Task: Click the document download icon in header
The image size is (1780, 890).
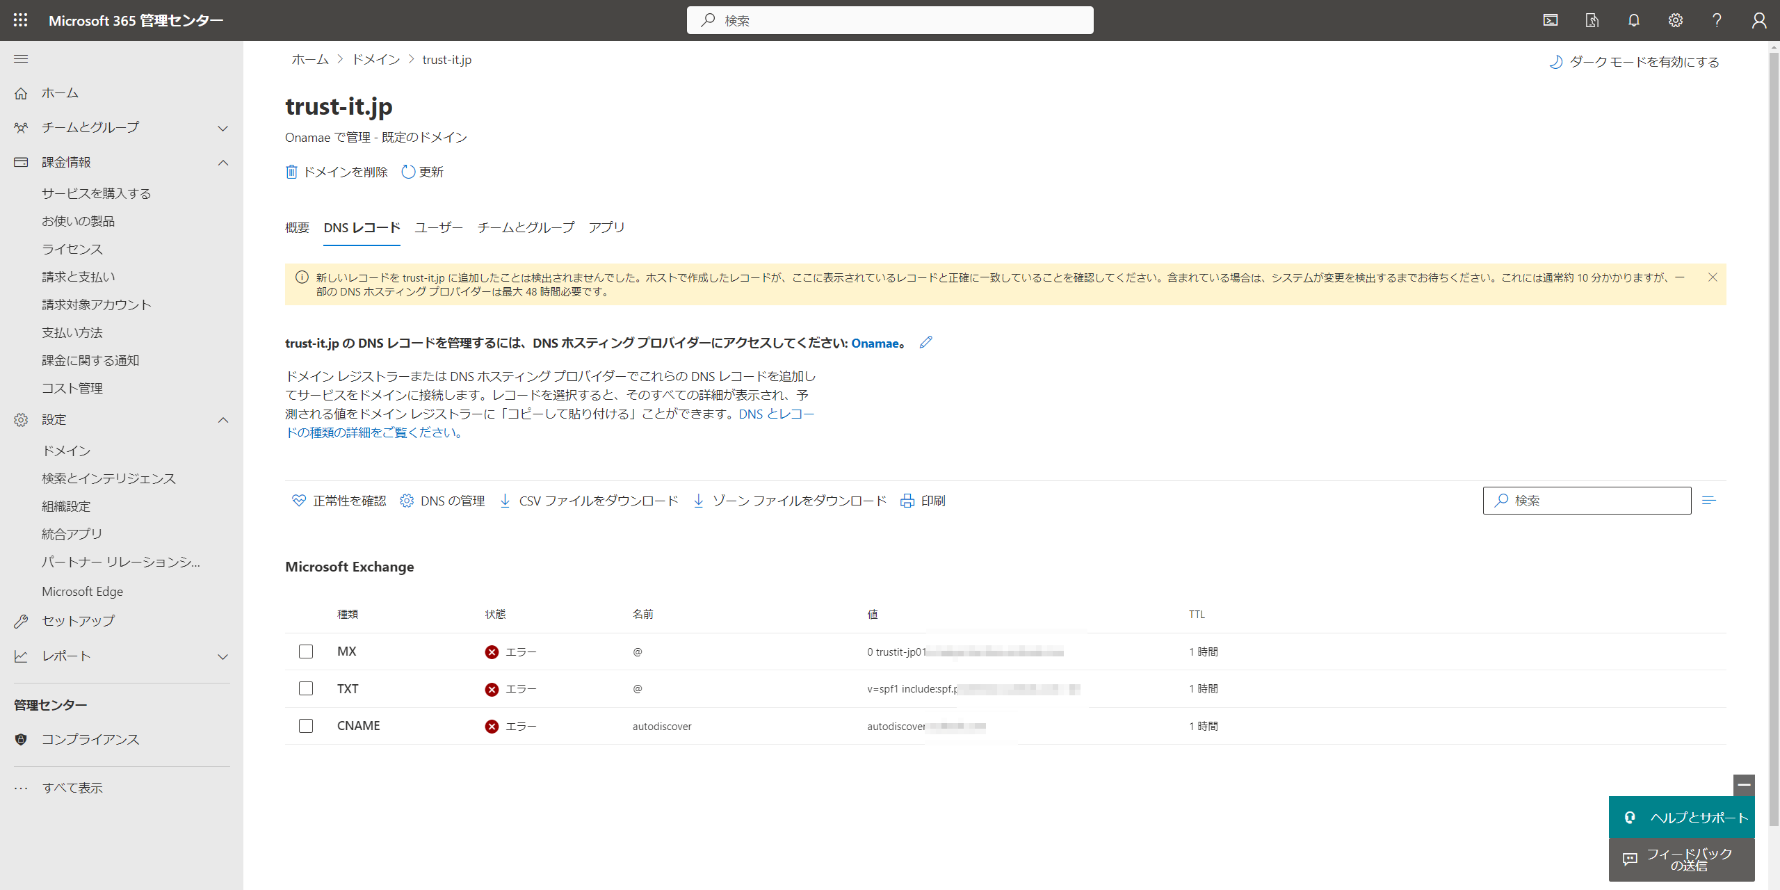Action: click(x=1592, y=20)
